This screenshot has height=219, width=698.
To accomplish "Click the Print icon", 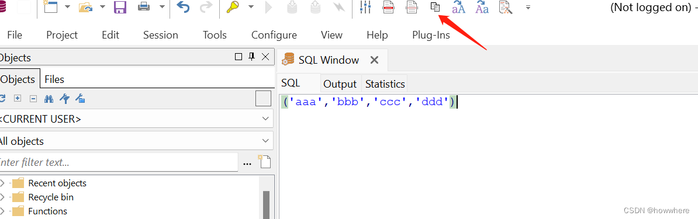I will point(144,7).
